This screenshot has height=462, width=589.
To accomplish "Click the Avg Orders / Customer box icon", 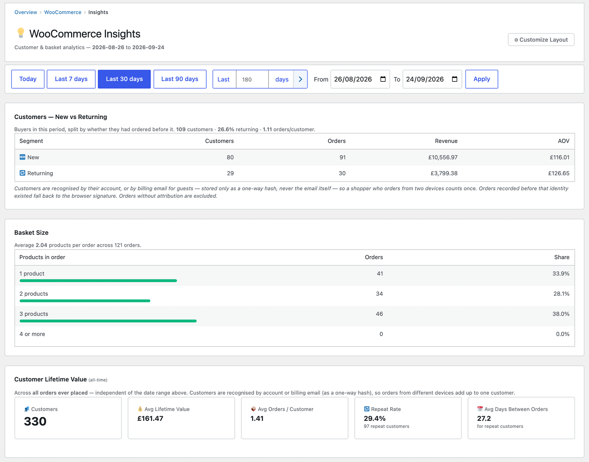I will point(253,409).
